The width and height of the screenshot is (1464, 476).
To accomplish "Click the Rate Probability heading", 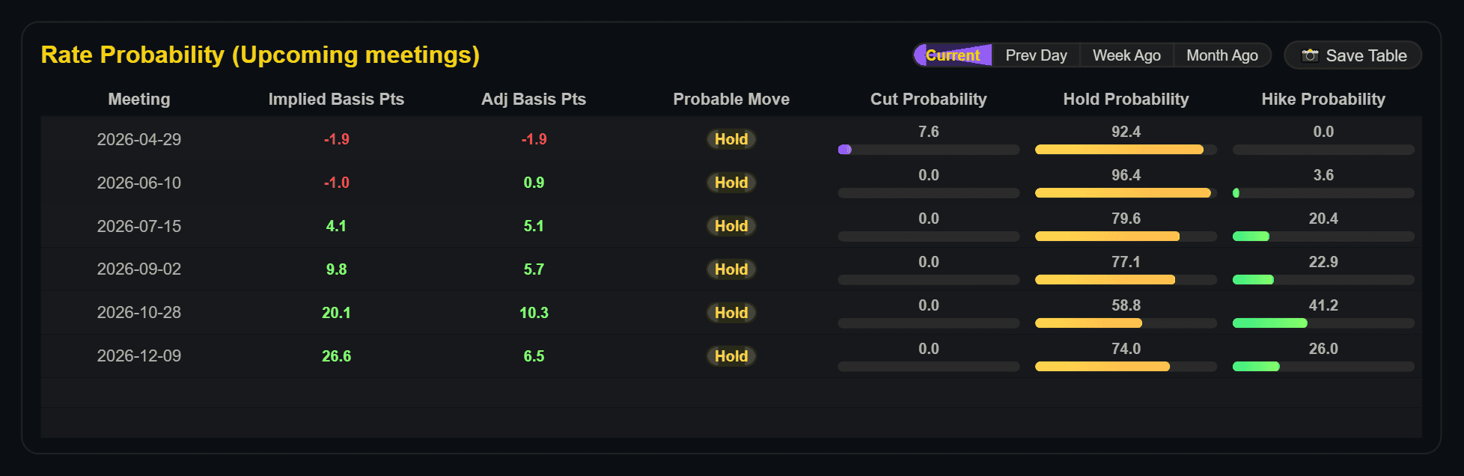I will tap(261, 55).
